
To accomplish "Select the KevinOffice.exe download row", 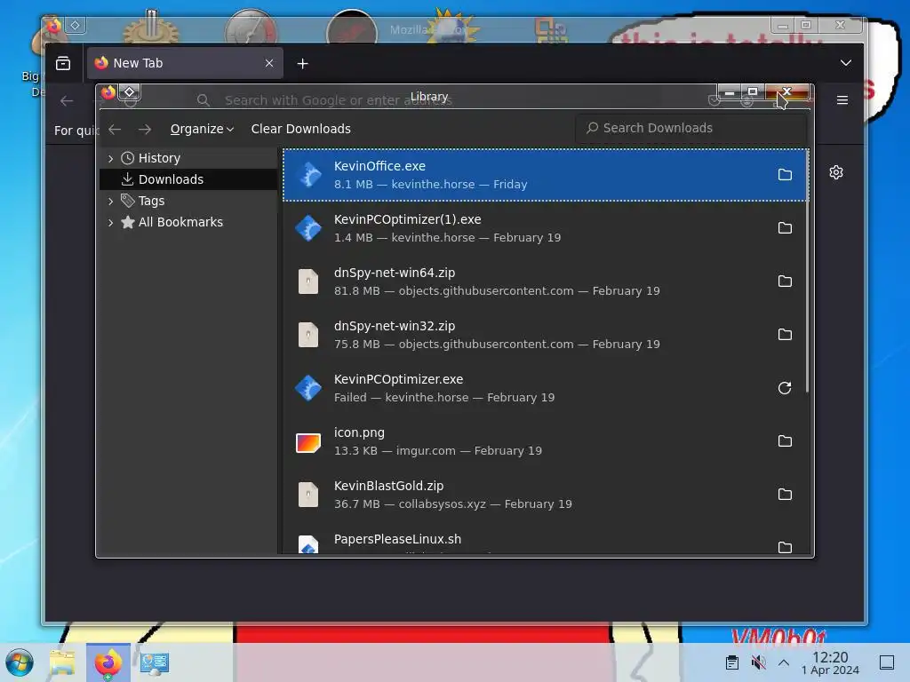I will point(545,175).
